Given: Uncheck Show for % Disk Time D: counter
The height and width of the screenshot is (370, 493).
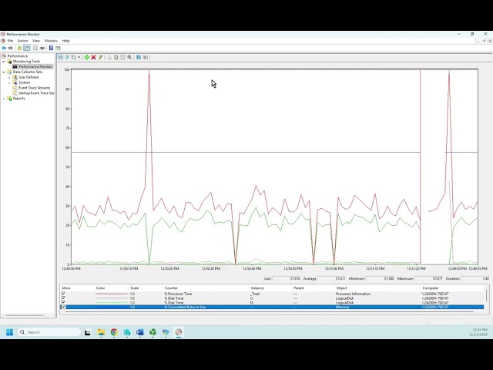Looking at the screenshot, I should coord(63,302).
